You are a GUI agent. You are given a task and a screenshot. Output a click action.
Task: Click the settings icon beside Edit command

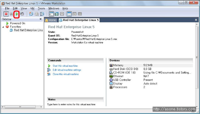49,70
